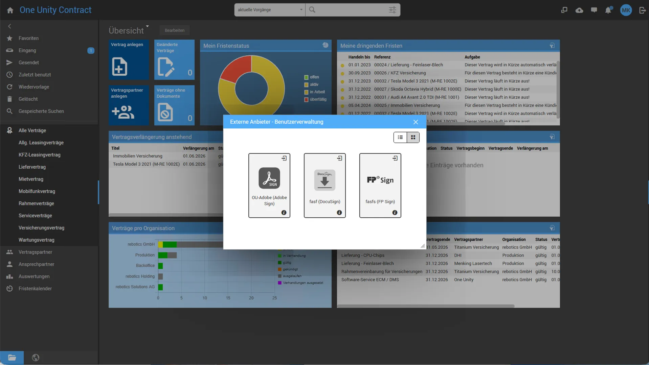
Task: Open the notifications bell
Action: pos(608,10)
